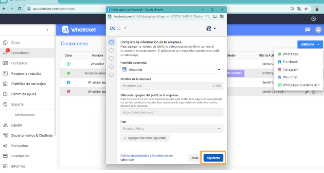Open the Condiciones link

coord(161,156)
